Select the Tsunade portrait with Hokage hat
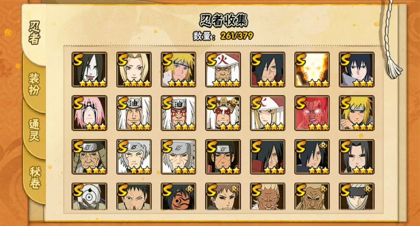This screenshot has width=420, height=226. point(268,113)
